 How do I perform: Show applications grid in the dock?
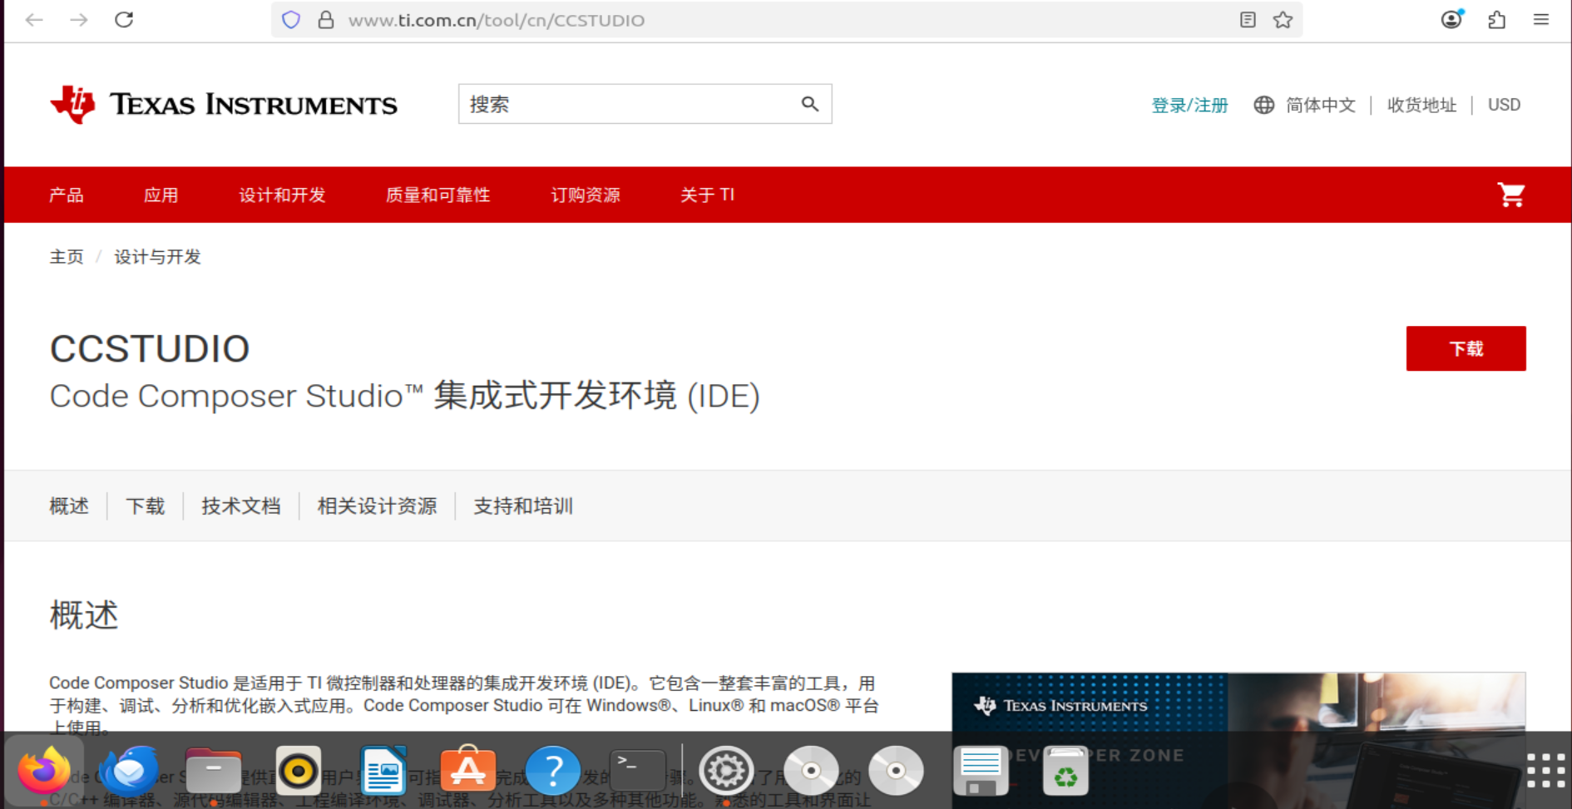pyautogui.click(x=1545, y=771)
